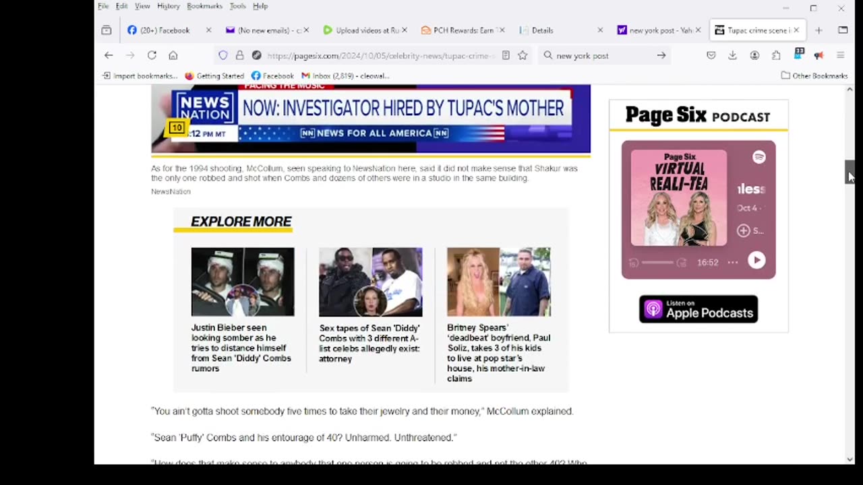The image size is (863, 485).
Task: Close the 'PCH Rewards' tab
Action: tap(502, 30)
